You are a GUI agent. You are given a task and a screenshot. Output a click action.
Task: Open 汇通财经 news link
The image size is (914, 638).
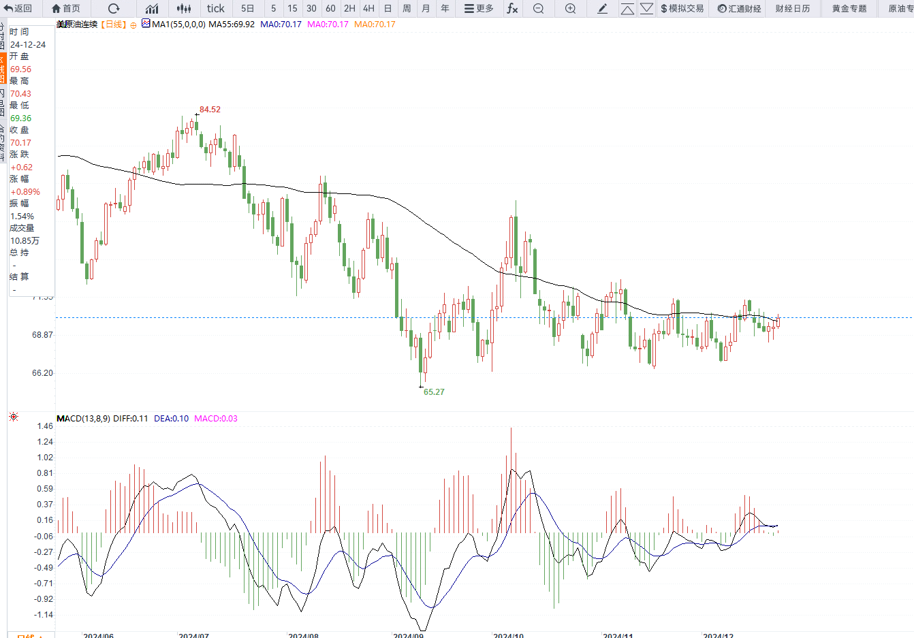click(740, 8)
